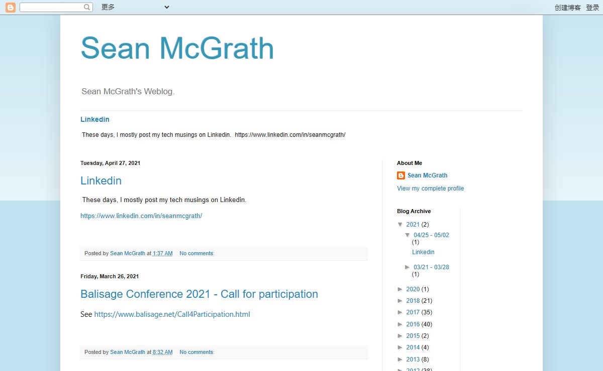
Task: Expand the 2017 archive triangle
Action: coord(400,312)
